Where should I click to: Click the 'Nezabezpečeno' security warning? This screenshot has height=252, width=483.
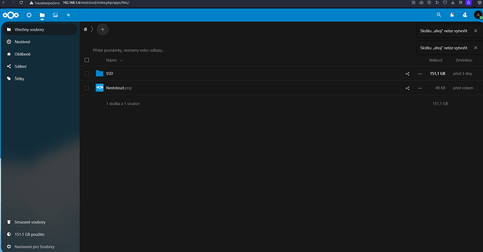click(44, 3)
